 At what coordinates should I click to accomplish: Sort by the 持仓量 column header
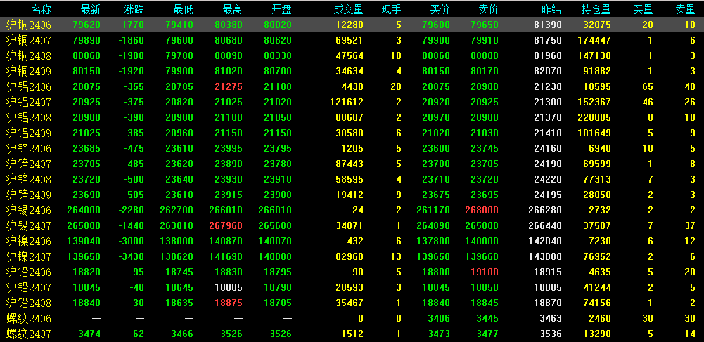(596, 9)
